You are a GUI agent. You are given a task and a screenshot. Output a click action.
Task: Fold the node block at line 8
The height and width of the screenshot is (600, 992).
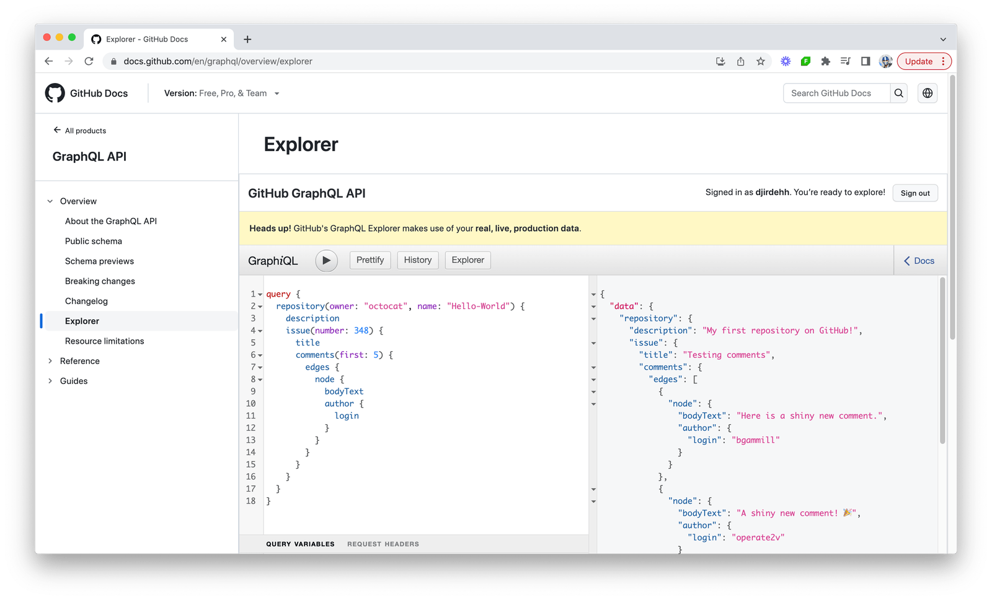(x=260, y=380)
